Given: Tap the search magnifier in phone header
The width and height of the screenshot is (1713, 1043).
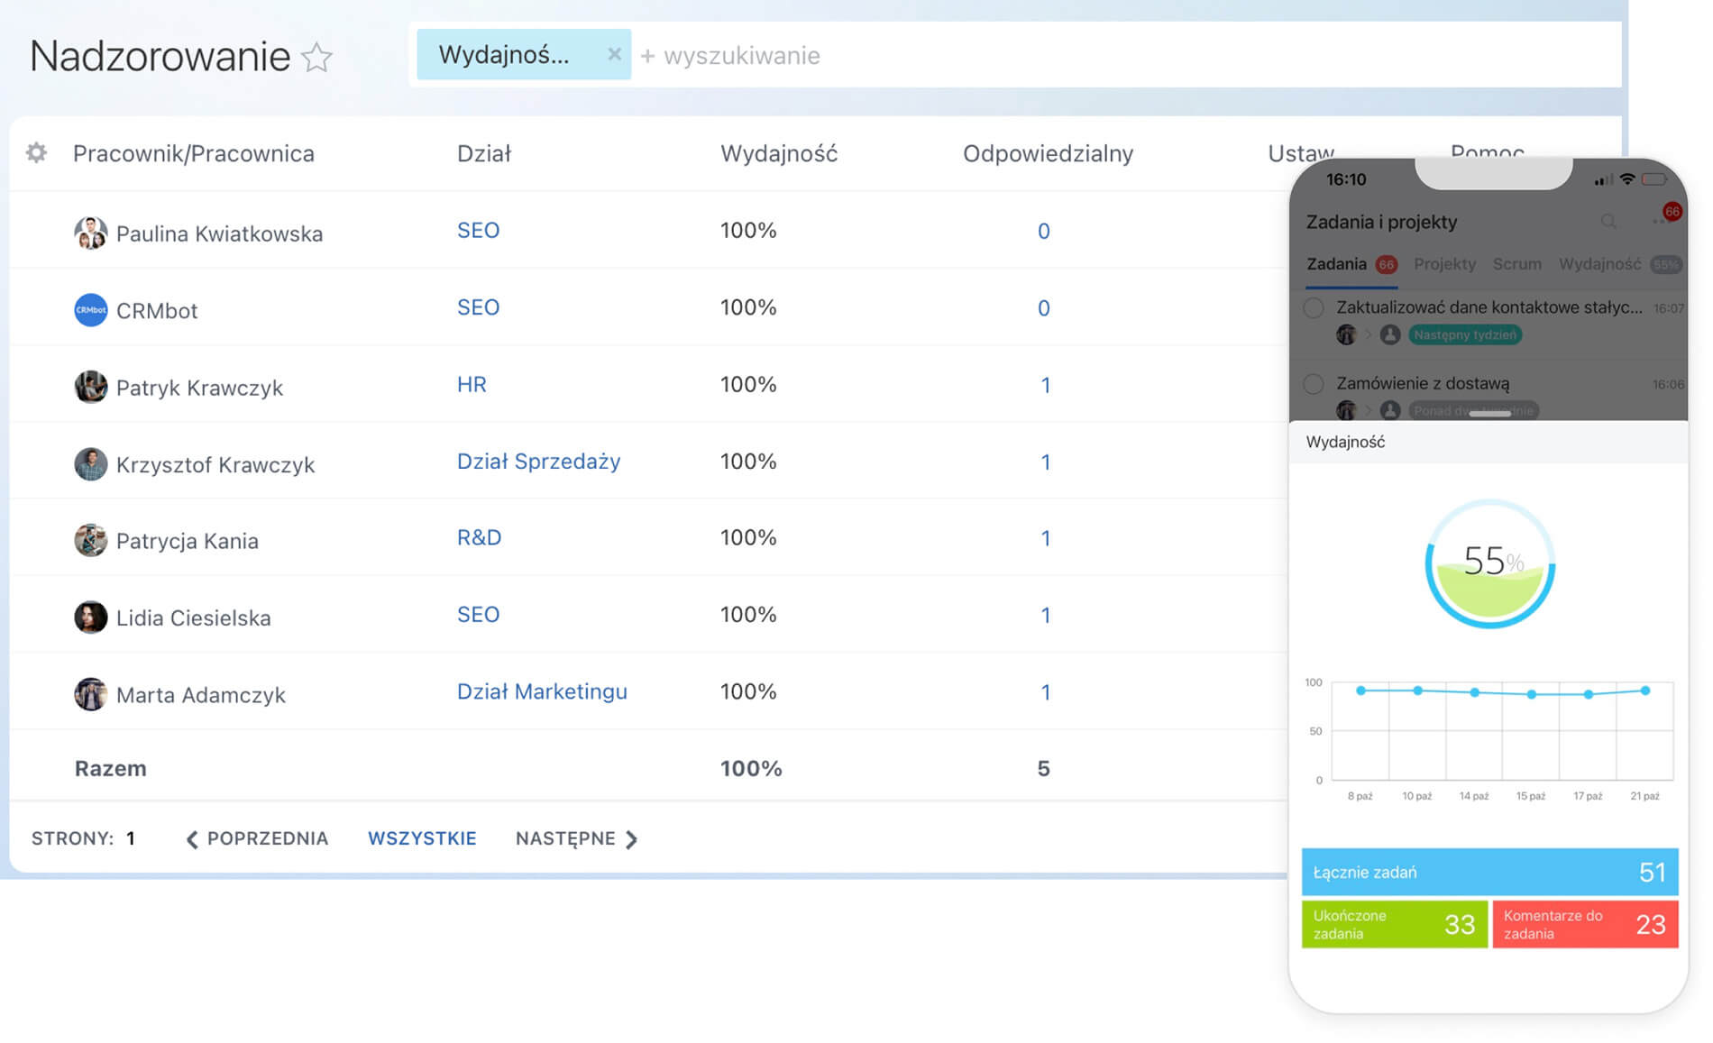Looking at the screenshot, I should pyautogui.click(x=1608, y=222).
